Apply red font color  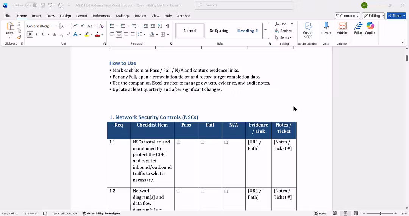(97, 35)
